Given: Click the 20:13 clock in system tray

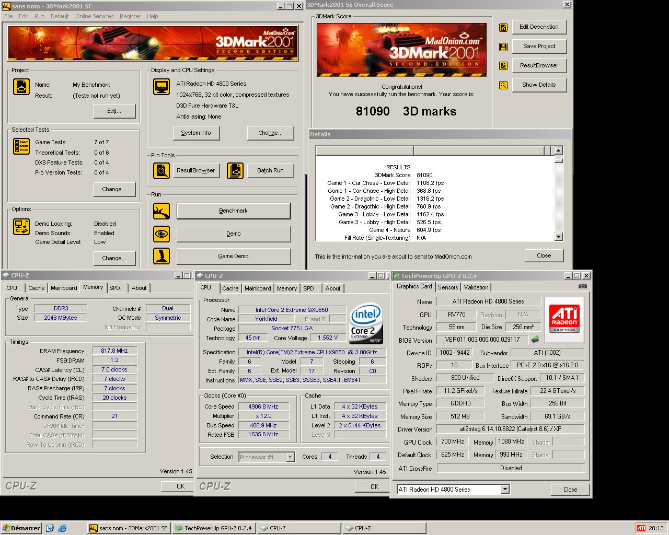Looking at the screenshot, I should 656,528.
